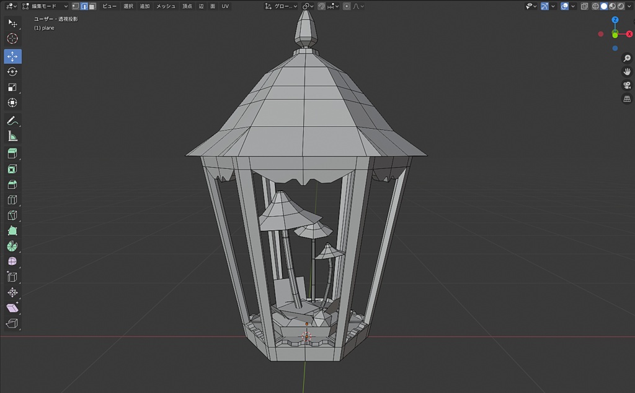Image resolution: width=635 pixels, height=393 pixels.
Task: Enable edge select mode
Action: tap(84, 6)
